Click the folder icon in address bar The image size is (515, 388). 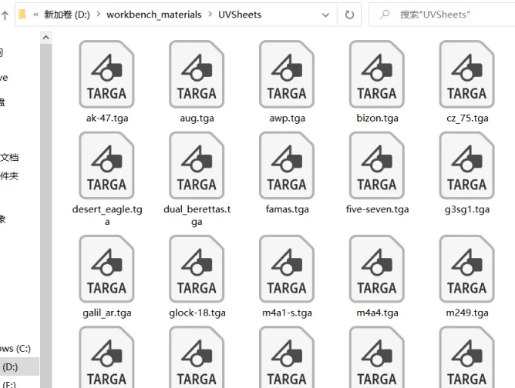(x=22, y=15)
